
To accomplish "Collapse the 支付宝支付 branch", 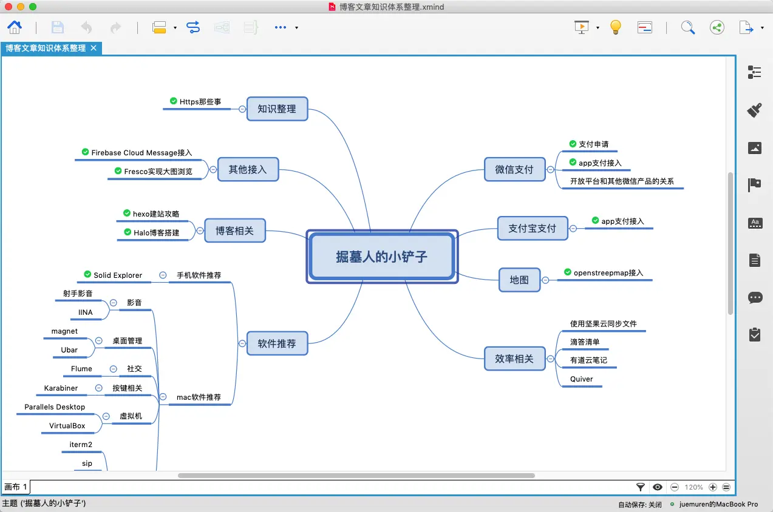I will tap(573, 229).
